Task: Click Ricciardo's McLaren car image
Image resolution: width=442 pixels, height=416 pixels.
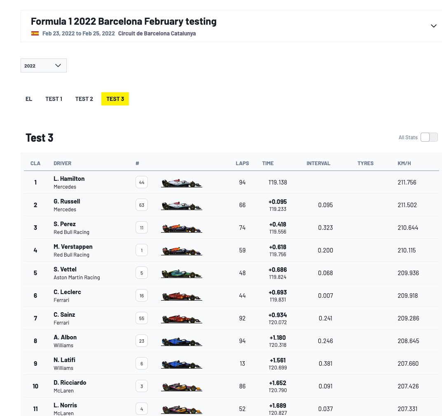Action: 182,387
